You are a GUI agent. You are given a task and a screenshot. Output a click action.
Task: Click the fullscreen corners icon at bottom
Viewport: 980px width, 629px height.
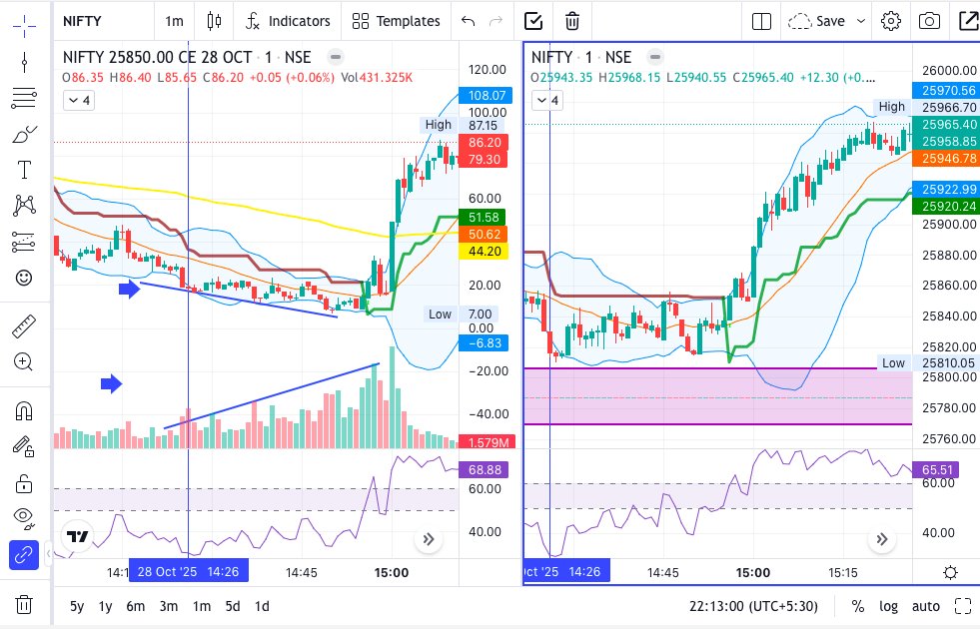click(x=963, y=605)
